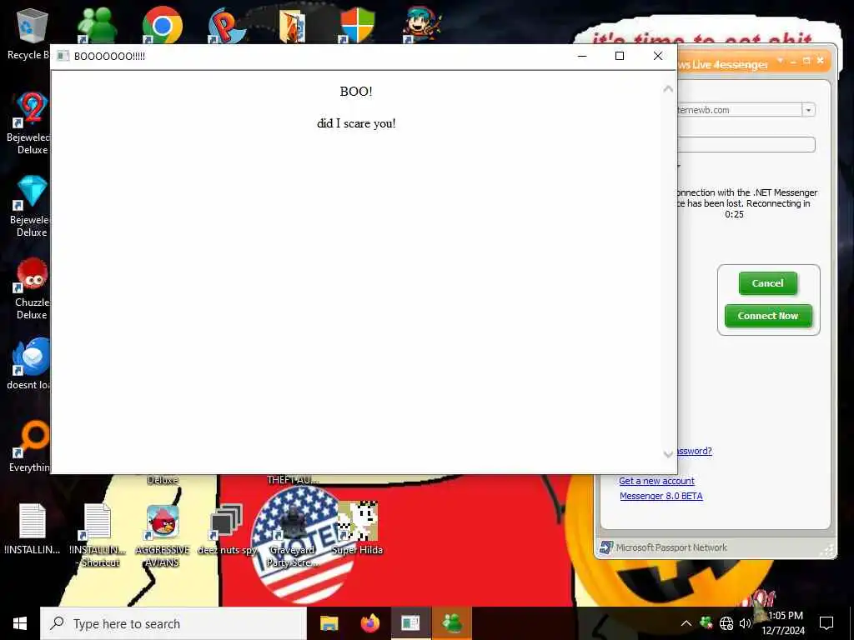Open the volume speaker tray icon
This screenshot has height=640, width=854.
[x=745, y=623]
